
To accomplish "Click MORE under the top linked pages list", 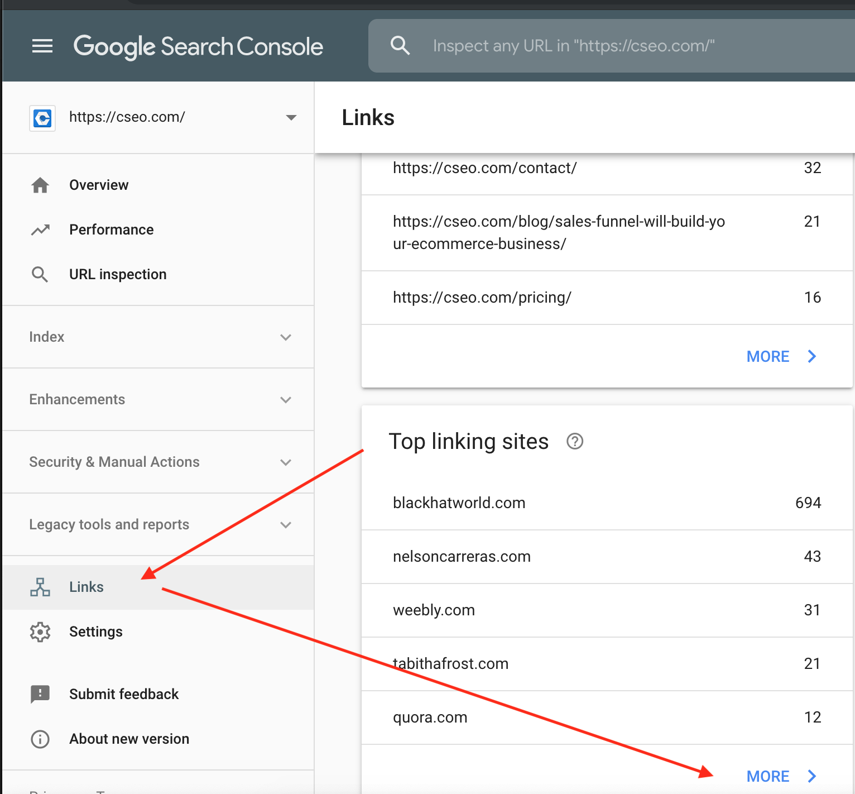I will click(768, 356).
